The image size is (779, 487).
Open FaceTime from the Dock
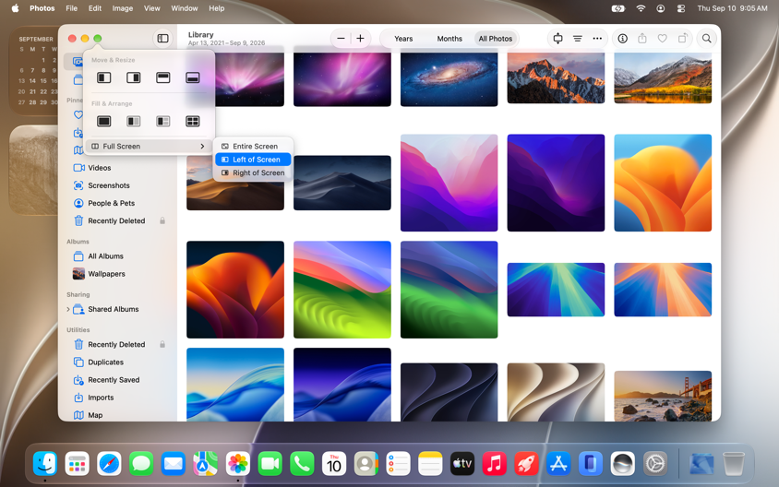click(x=270, y=464)
